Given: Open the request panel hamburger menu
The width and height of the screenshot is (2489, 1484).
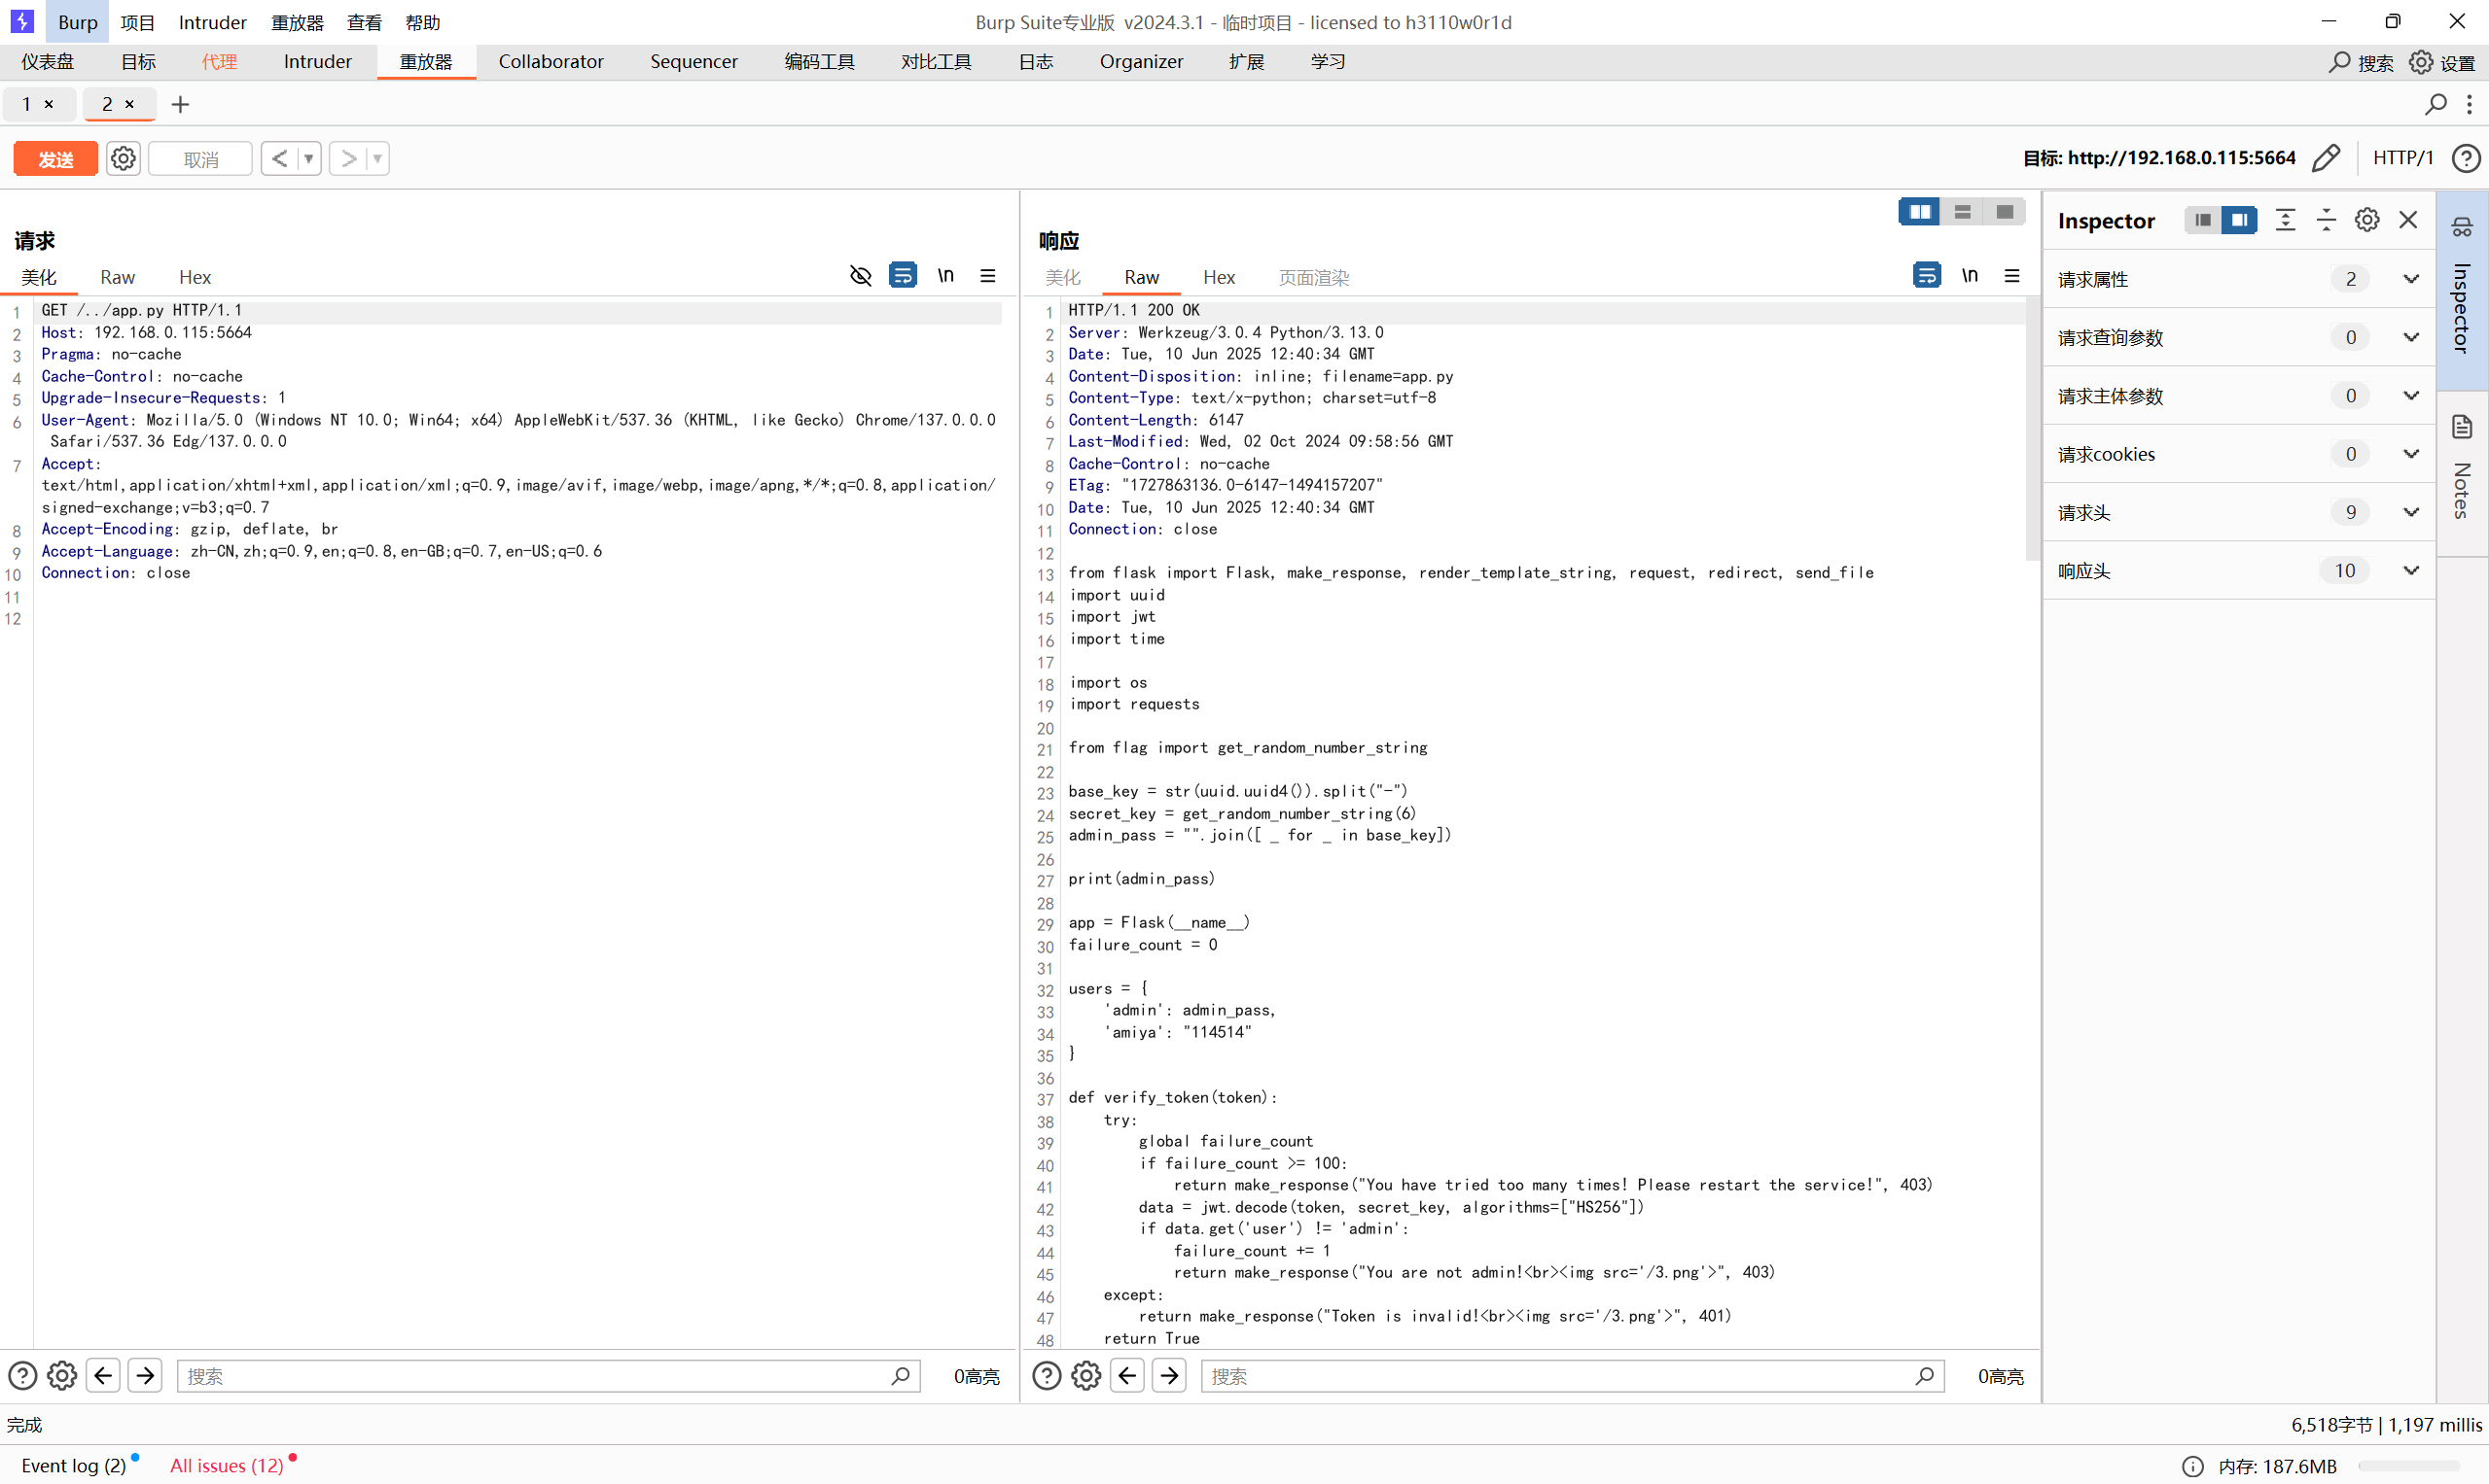Looking at the screenshot, I should (988, 275).
